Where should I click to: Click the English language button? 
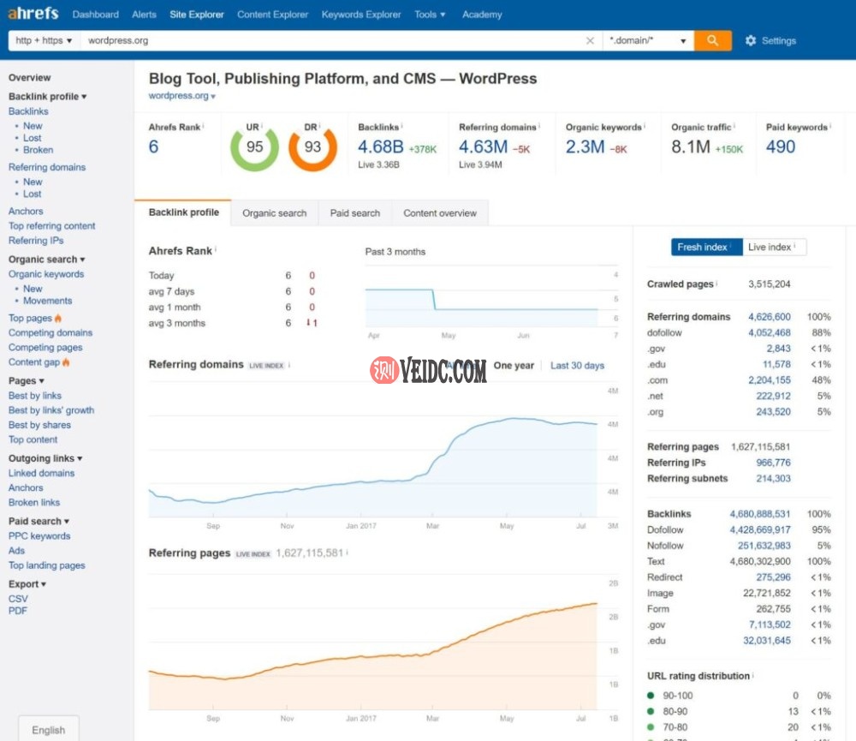pos(49,730)
